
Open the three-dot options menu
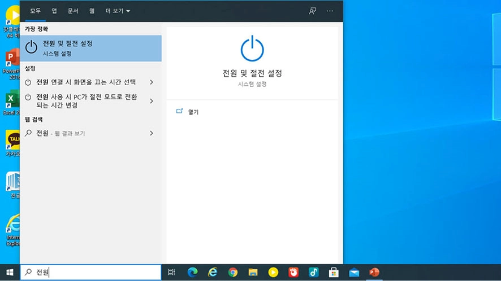[330, 11]
